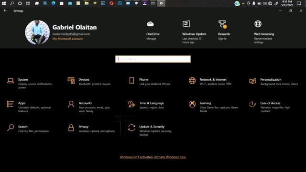Open Personalization settings
Image resolution: width=306 pixels, height=172 pixels.
tap(273, 82)
